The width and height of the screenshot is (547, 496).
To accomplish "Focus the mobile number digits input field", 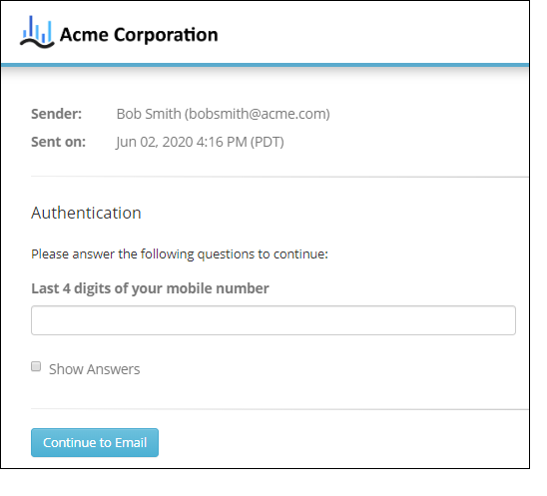I will pyautogui.click(x=273, y=320).
